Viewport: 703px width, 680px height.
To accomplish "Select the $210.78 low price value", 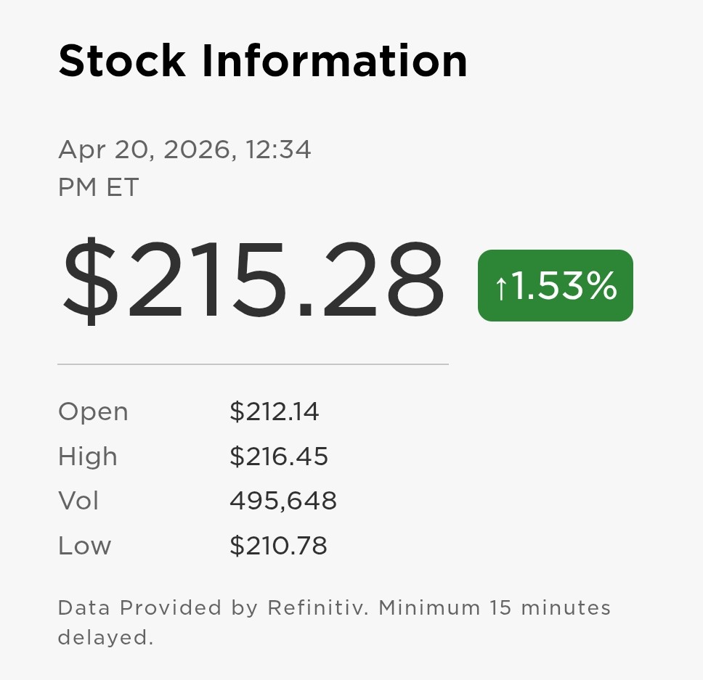I will coord(278,546).
